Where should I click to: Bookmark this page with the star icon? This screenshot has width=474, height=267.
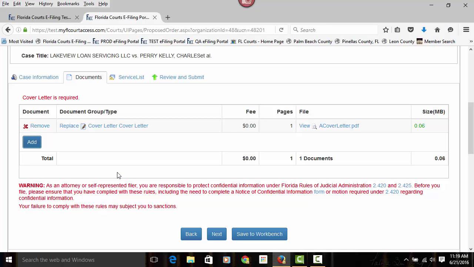pos(386,30)
